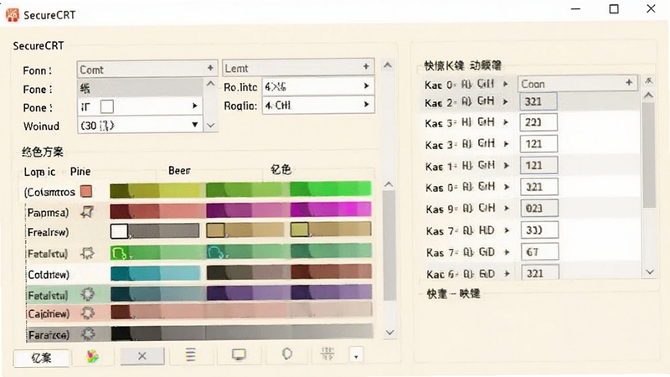Click the gear icon in Fatalcta) row
This screenshot has height=377, width=670.
pyautogui.click(x=88, y=294)
